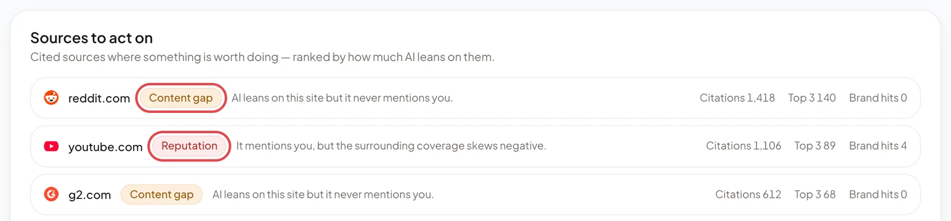Click Top 3 68 stat for g2.com
Viewport: 951px width, 221px height.
(x=815, y=195)
